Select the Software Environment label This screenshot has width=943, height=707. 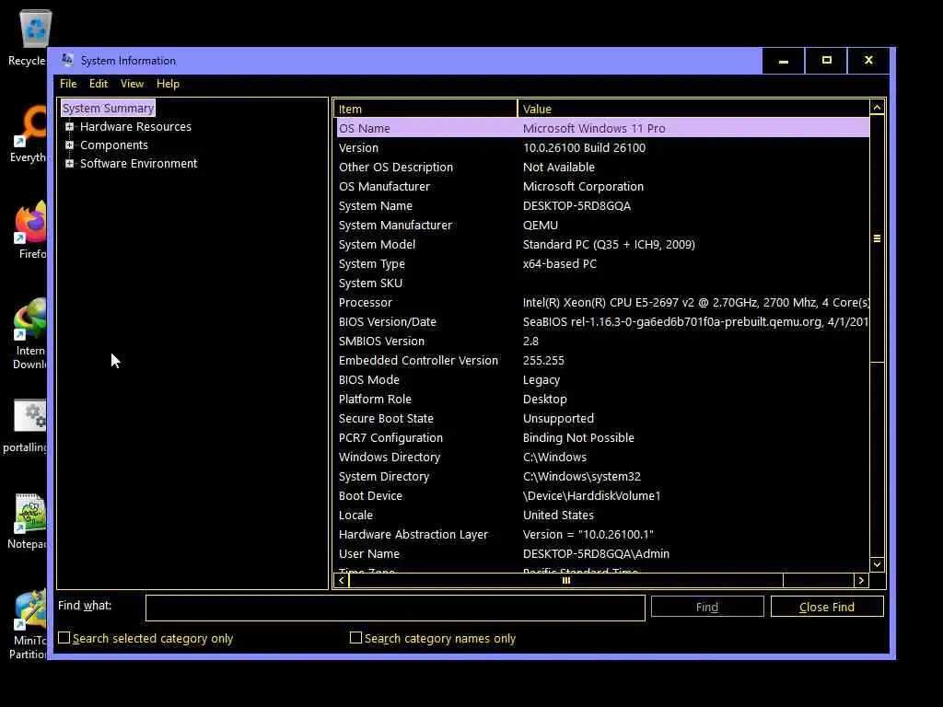[139, 164]
